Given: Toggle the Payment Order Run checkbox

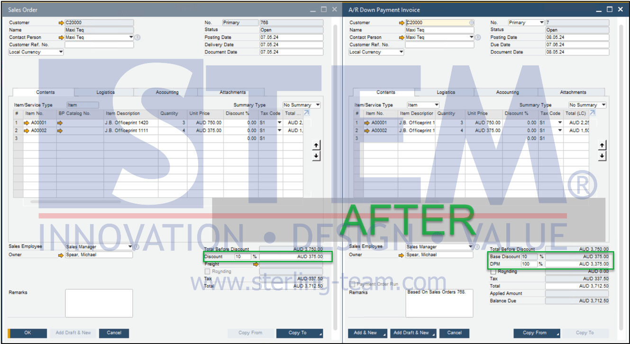Looking at the screenshot, I should click(352, 284).
